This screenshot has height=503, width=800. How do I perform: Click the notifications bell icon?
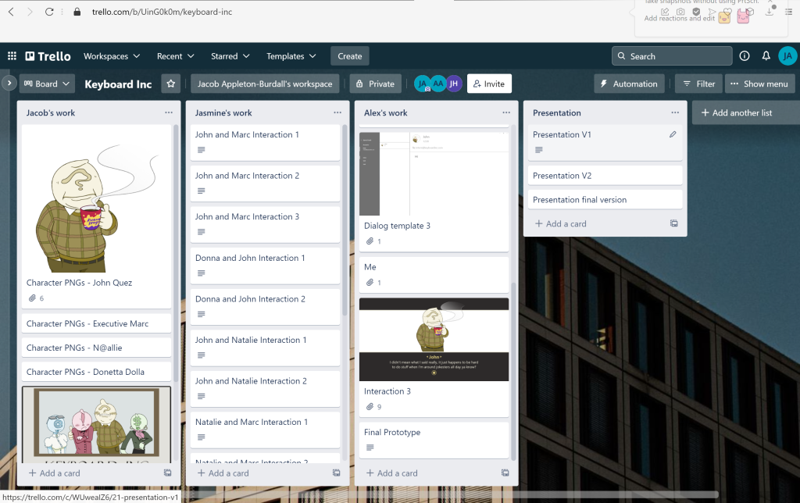[766, 56]
